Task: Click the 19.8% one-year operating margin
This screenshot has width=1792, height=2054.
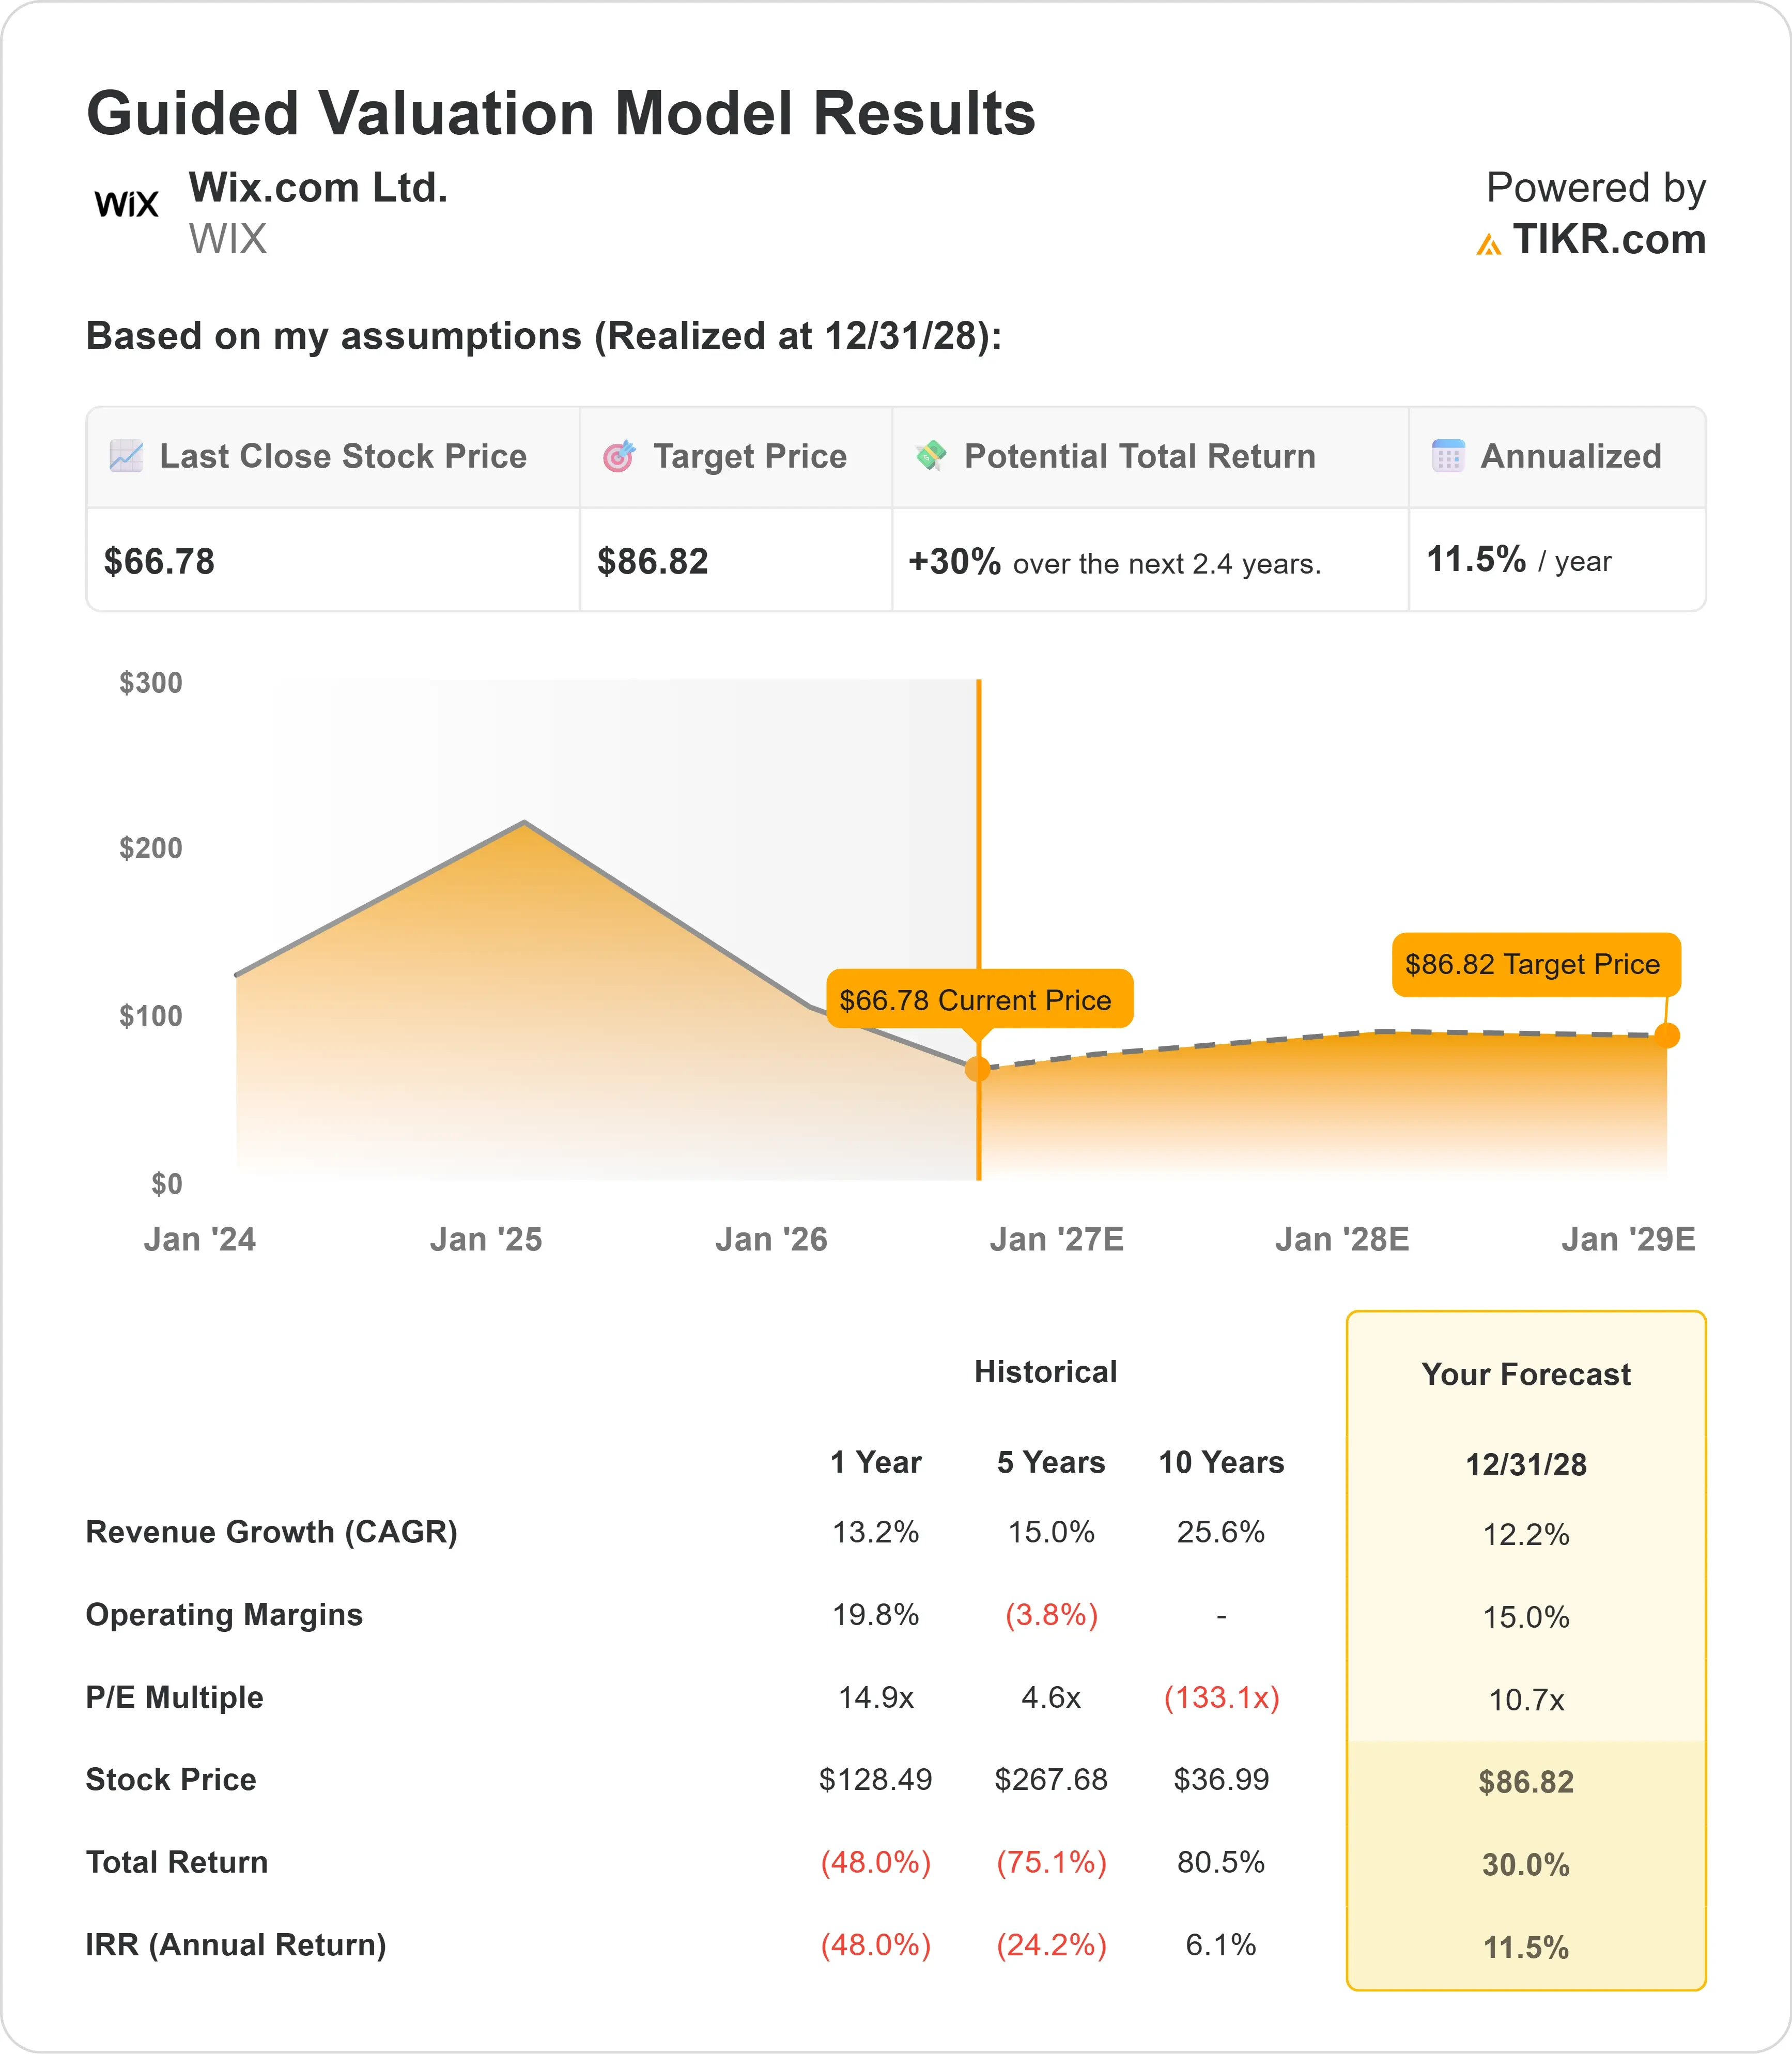Action: click(x=876, y=1615)
